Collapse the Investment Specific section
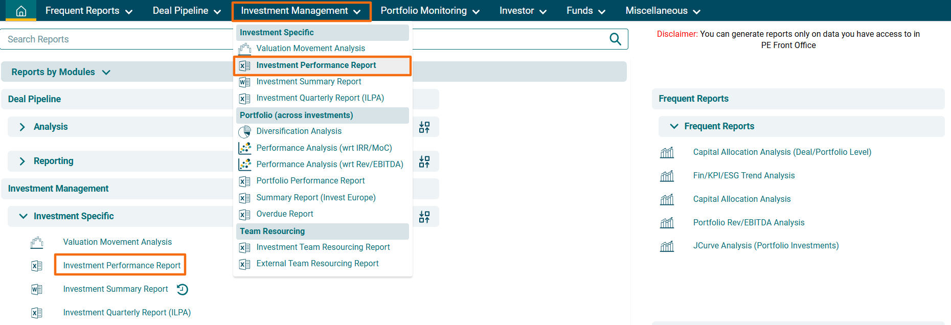The height and width of the screenshot is (325, 951). click(x=23, y=216)
